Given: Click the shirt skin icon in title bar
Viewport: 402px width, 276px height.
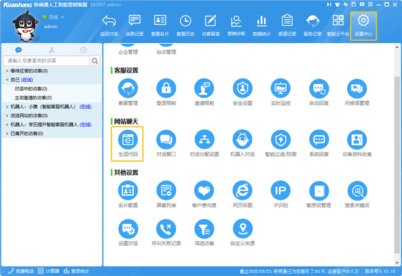Looking at the screenshot, I should coord(337,4).
